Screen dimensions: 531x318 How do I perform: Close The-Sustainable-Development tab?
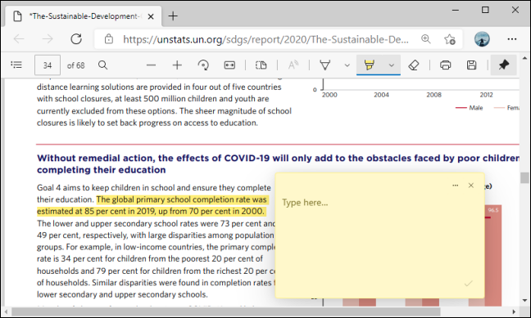click(x=151, y=16)
